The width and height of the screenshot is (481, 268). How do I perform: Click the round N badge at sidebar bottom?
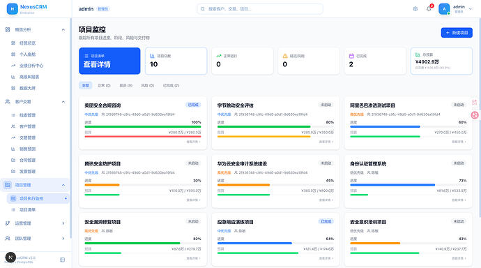pos(10,258)
